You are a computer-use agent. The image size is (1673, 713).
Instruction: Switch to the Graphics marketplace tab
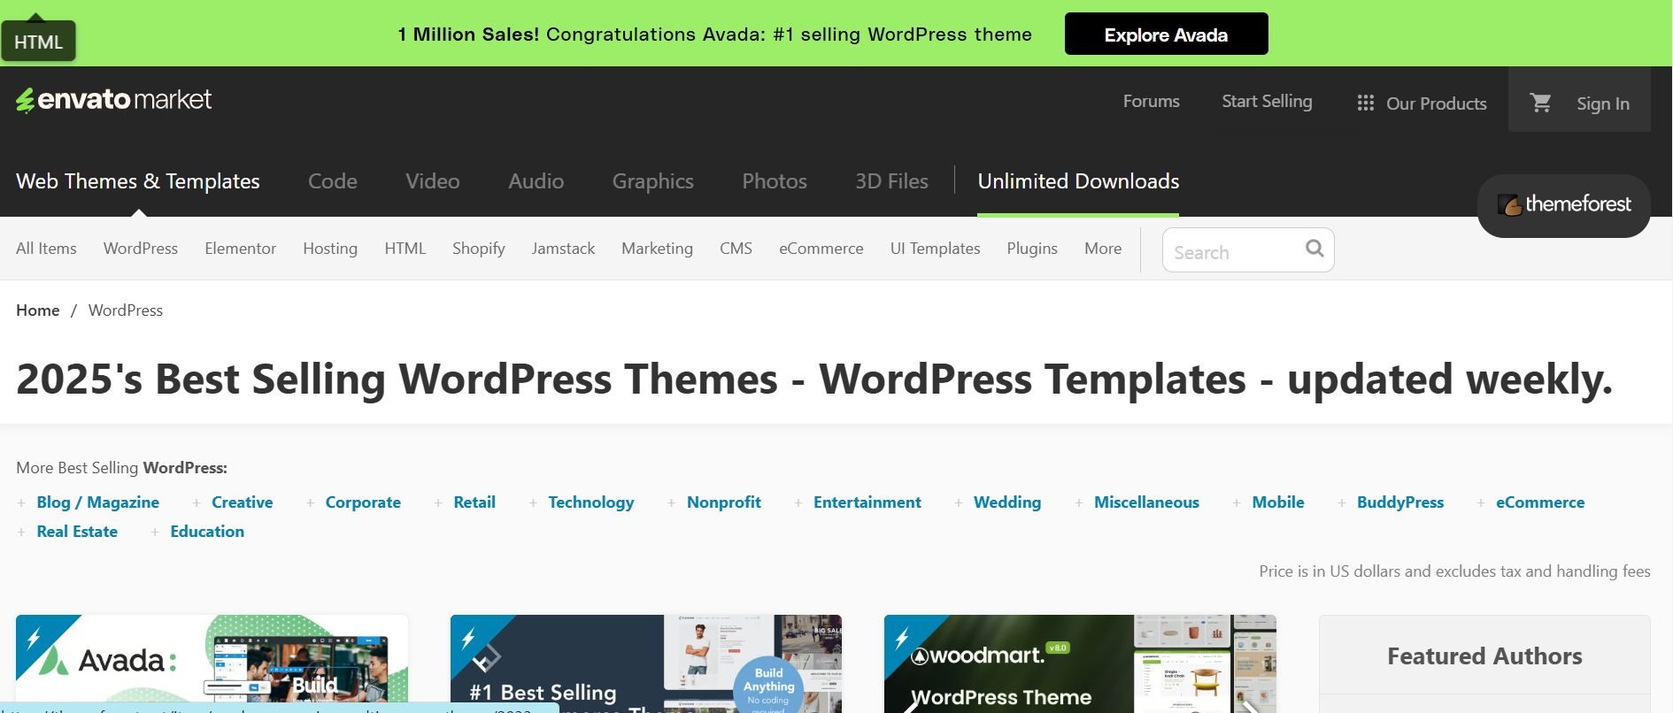pos(653,181)
